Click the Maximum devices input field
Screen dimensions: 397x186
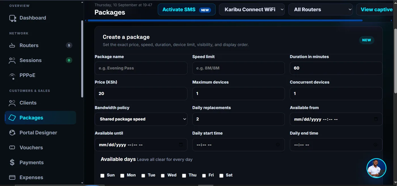point(238,94)
